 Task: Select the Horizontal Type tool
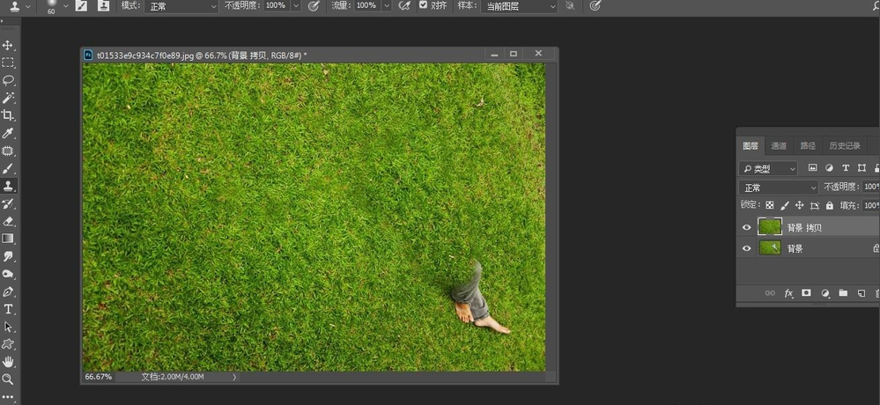[8, 309]
